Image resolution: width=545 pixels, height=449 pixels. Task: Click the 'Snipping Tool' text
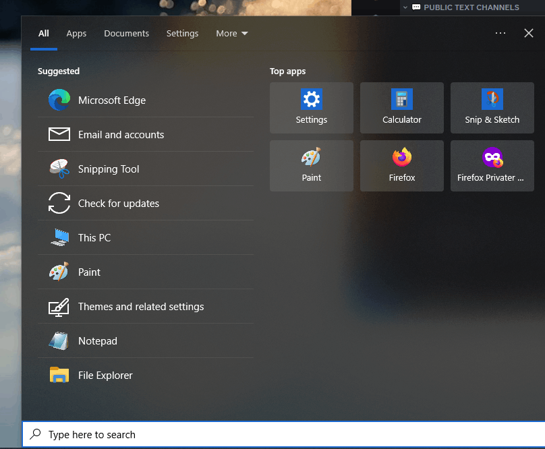(x=109, y=169)
